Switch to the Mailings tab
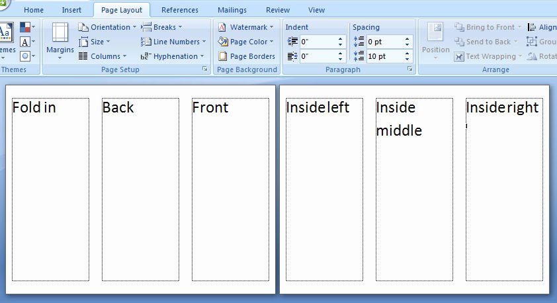Screen dimensions: 557x303 point(232,10)
